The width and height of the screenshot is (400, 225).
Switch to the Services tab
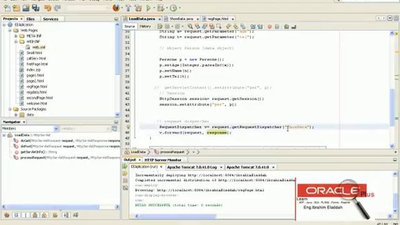51,19
